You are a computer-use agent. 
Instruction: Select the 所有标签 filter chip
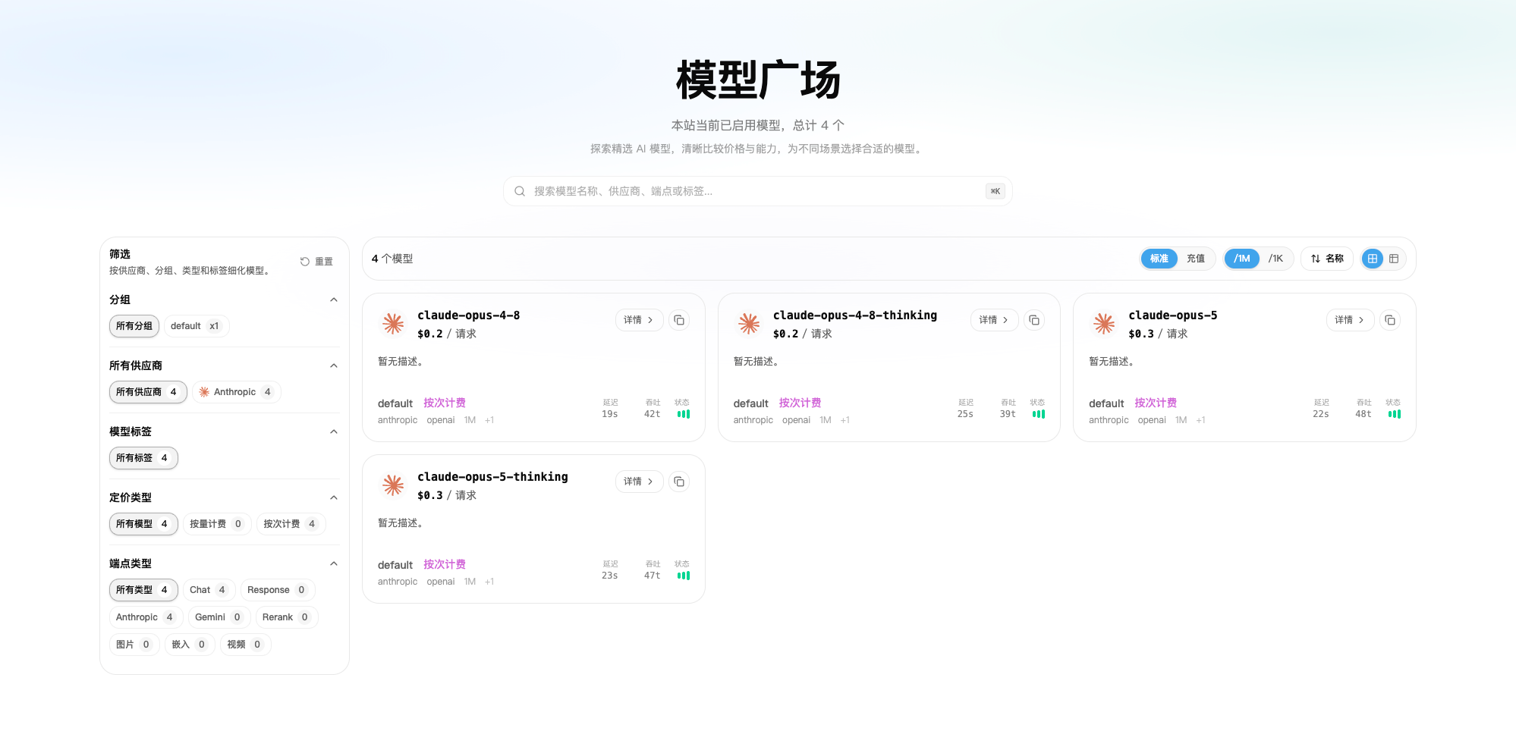pyautogui.click(x=143, y=458)
